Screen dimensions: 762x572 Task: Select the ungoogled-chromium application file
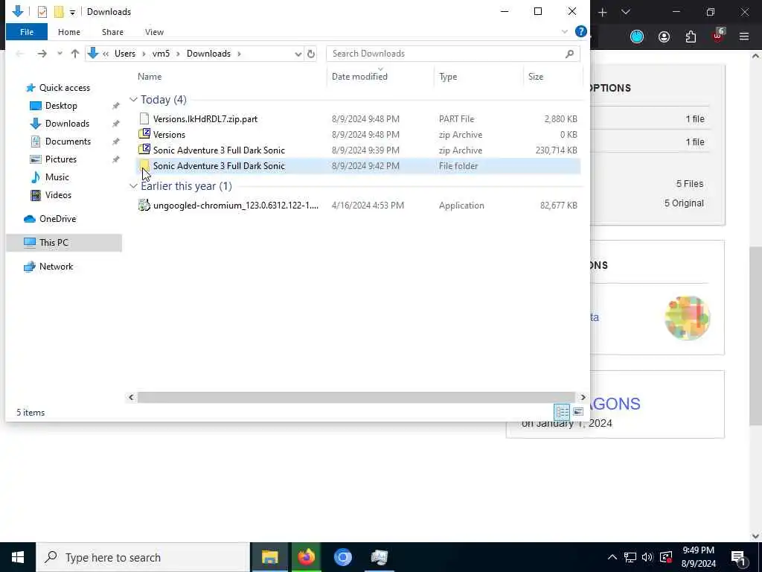359,206
